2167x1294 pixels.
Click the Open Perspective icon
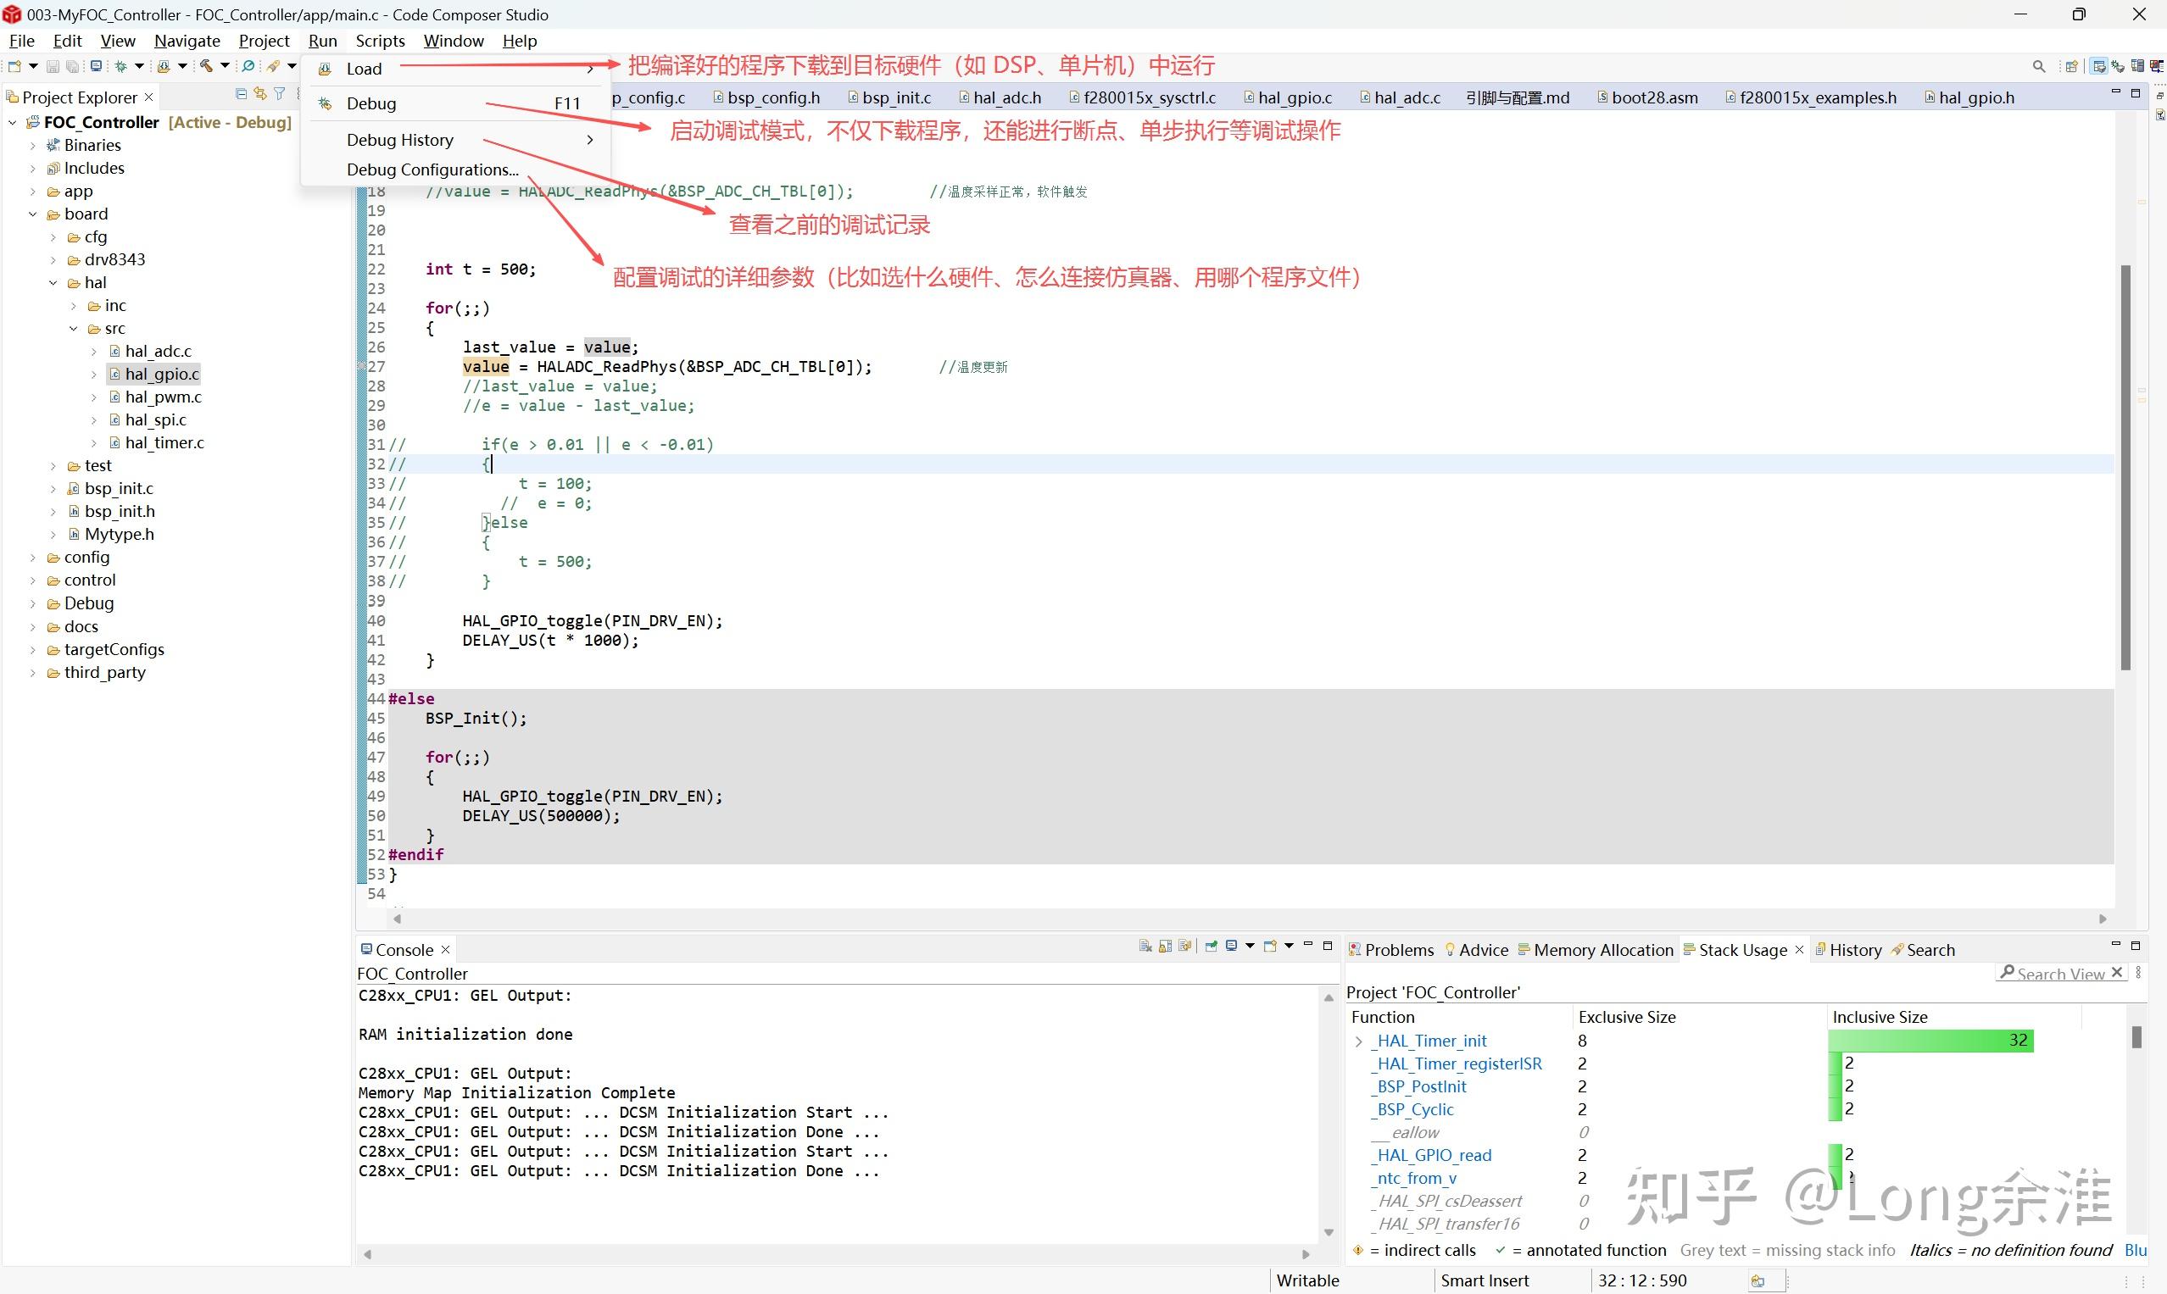coord(2072,66)
